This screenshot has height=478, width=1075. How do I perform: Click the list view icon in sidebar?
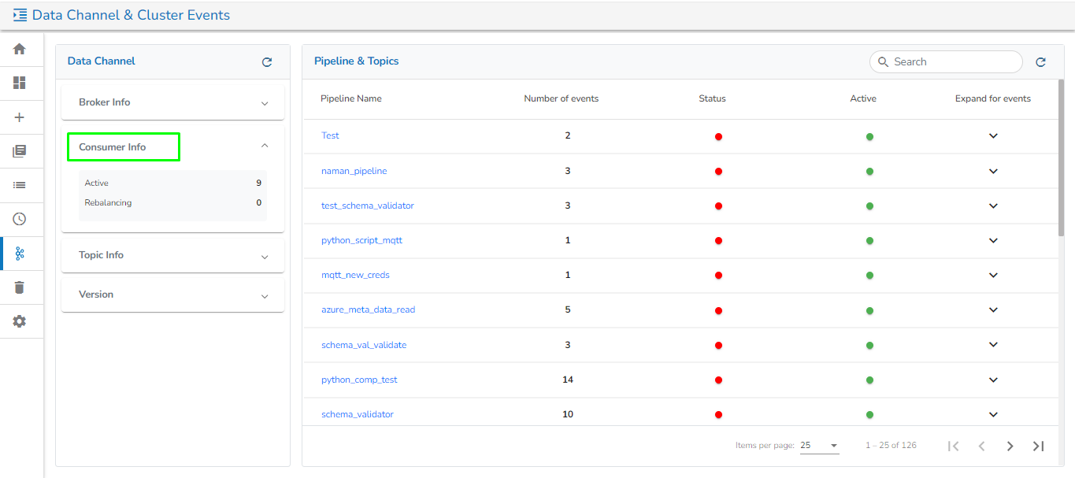20,185
